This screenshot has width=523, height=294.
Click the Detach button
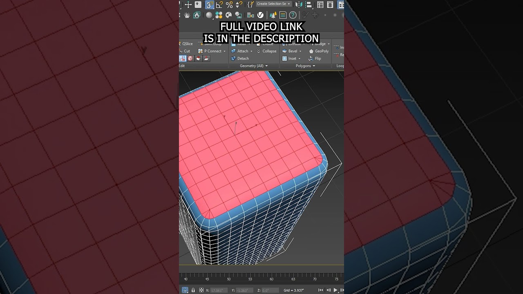(x=240, y=58)
